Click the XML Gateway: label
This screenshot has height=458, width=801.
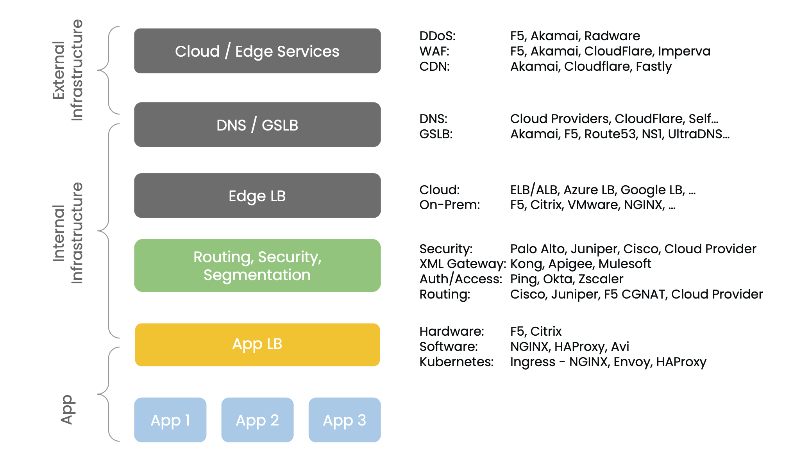[x=462, y=264]
